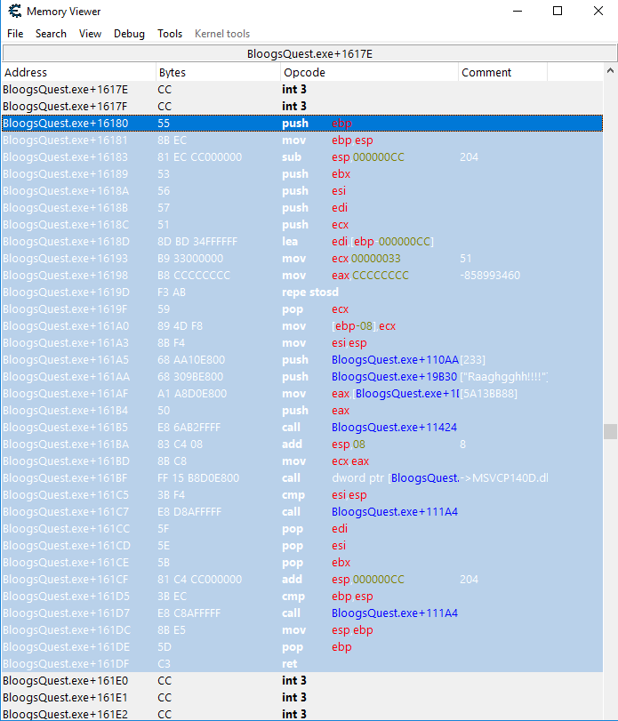This screenshot has height=721, width=618.
Task: Select the mov ebp,esp row at +16181
Action: 302,140
